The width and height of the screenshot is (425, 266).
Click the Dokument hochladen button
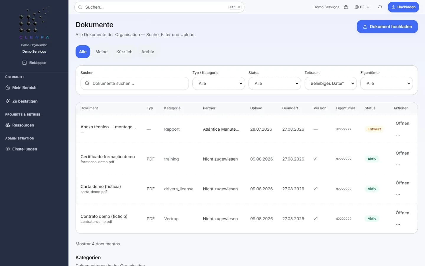coord(387,27)
